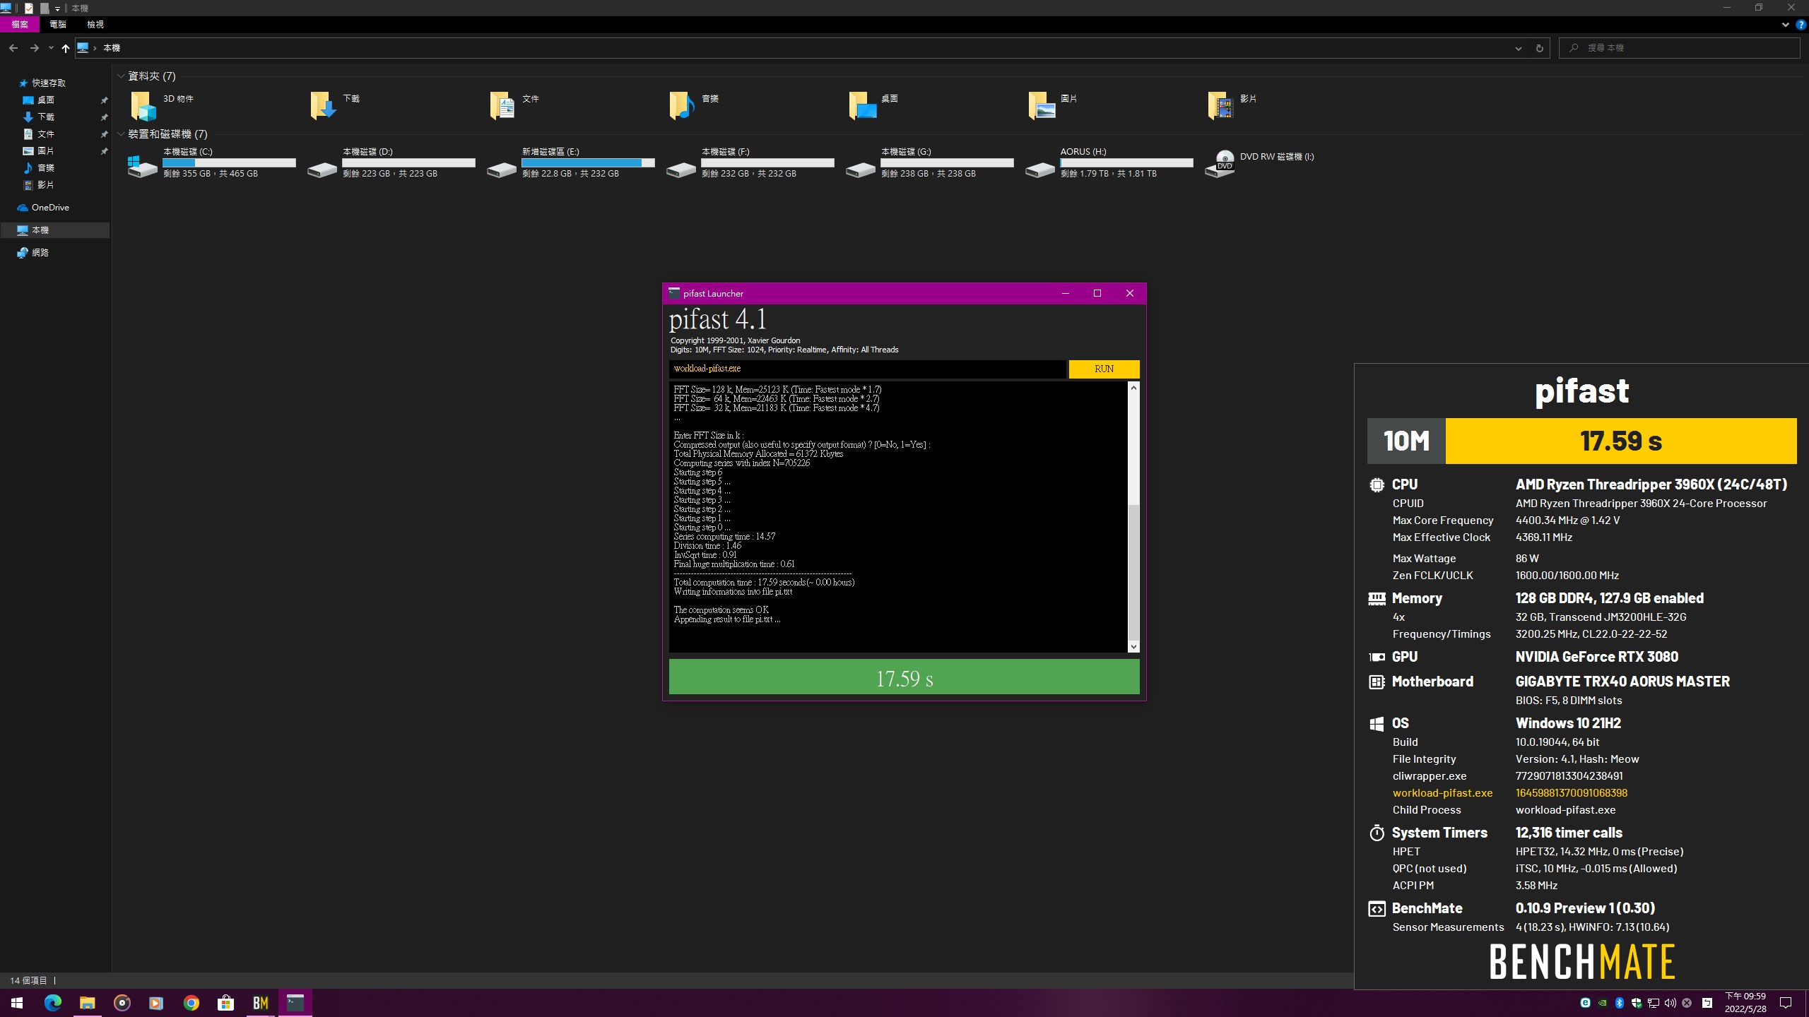Click the workload-pifast.exe command field
Image resolution: width=1809 pixels, height=1017 pixels.
pos(867,369)
